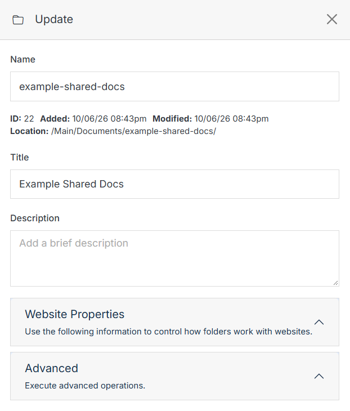Collapse the Website Properties chevron
Viewport: 350px width, 411px height.
pos(319,322)
